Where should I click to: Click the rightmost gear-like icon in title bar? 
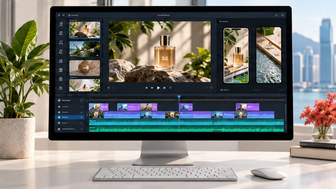(282, 15)
